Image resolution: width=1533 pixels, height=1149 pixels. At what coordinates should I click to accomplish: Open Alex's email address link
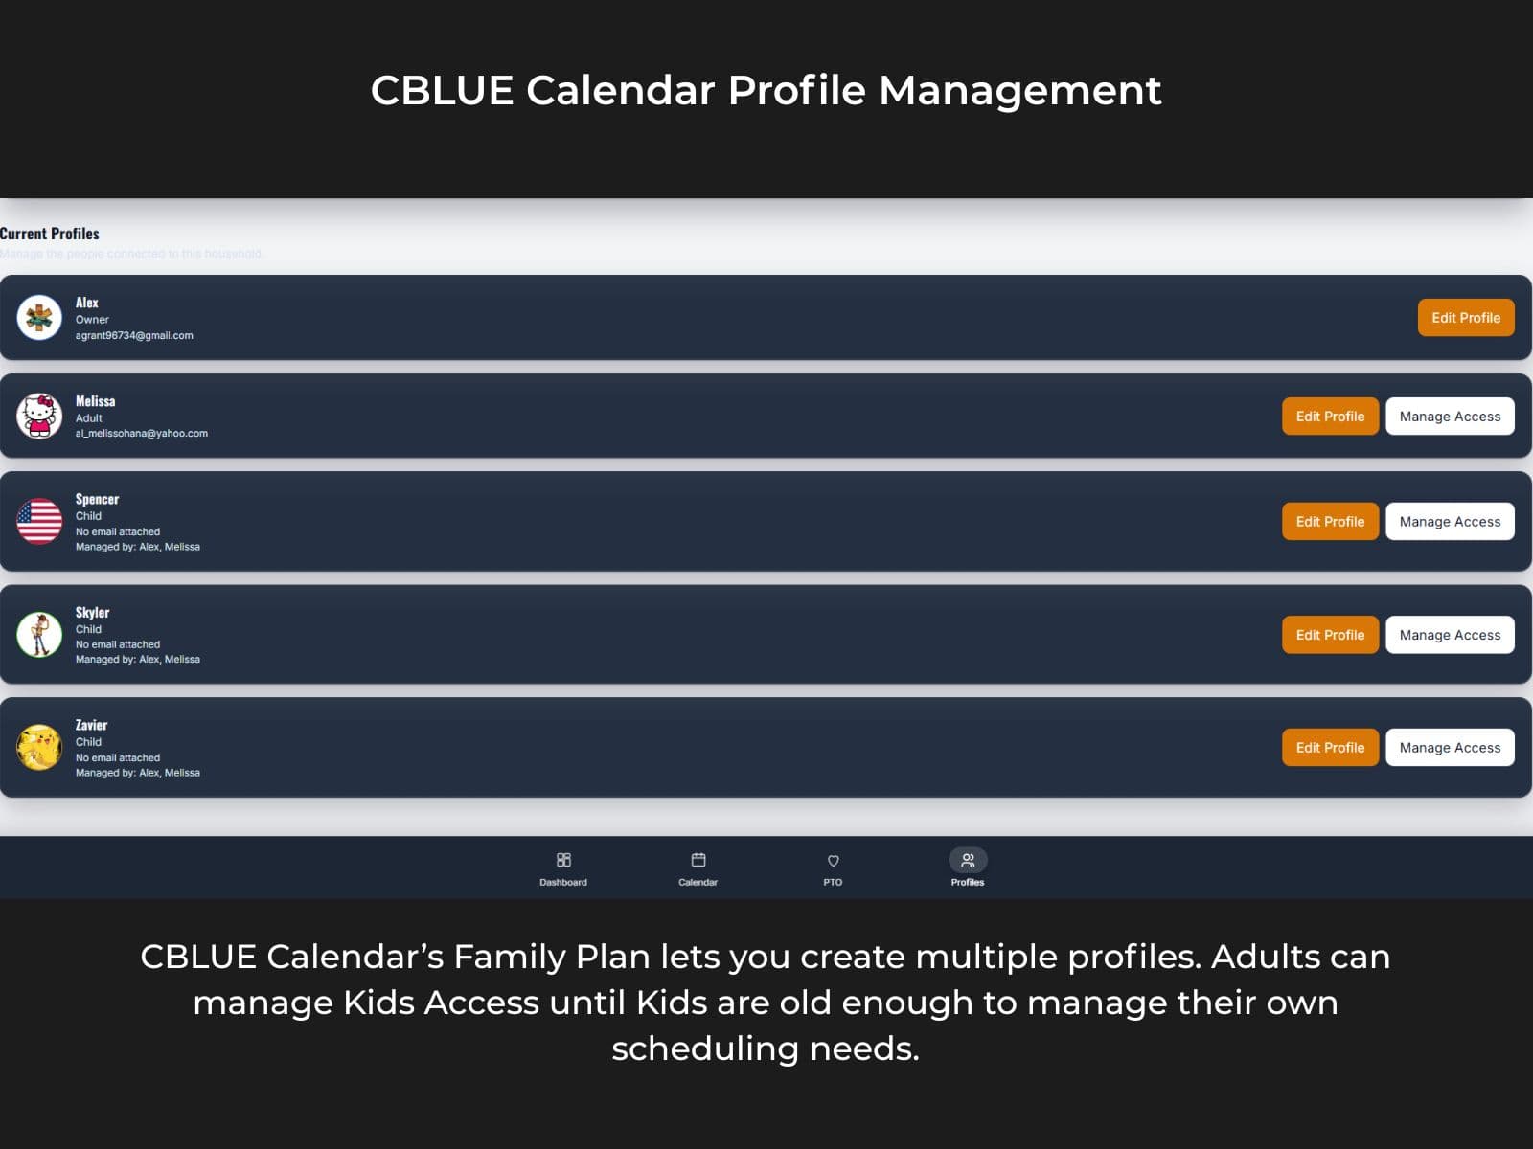pyautogui.click(x=135, y=335)
